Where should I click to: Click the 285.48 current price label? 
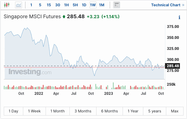(x=172, y=66)
